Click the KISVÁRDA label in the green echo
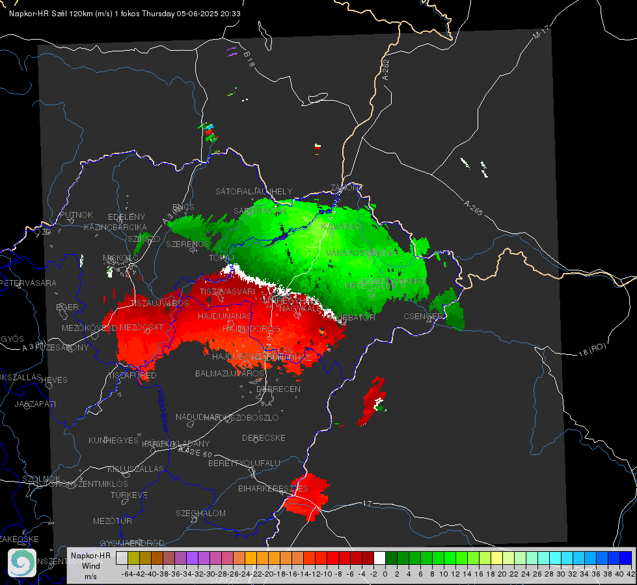637x585 pixels. click(341, 227)
